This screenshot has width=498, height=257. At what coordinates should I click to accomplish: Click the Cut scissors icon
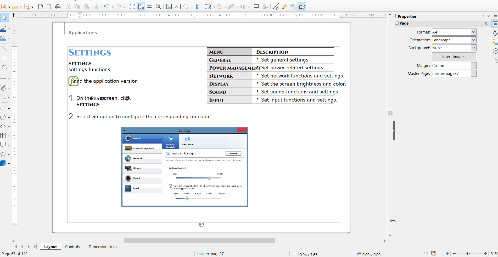click(x=69, y=7)
